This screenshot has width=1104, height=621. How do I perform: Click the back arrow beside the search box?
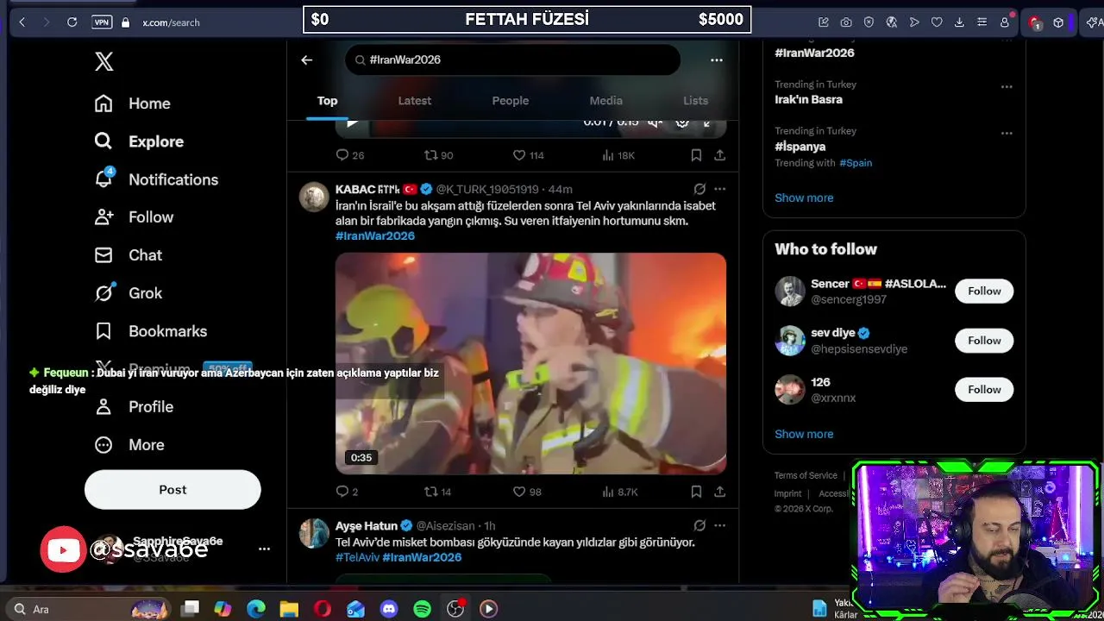(x=306, y=60)
